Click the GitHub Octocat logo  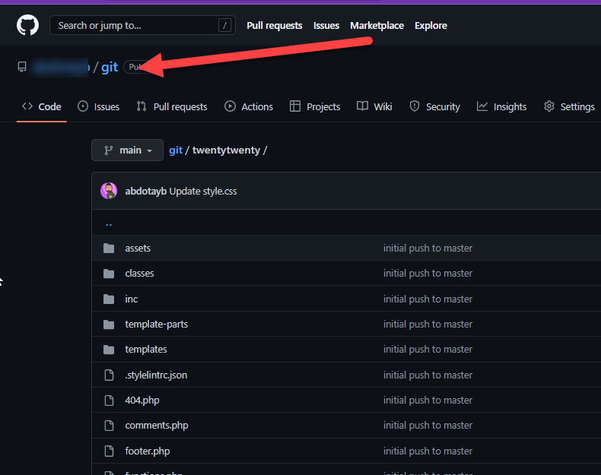[x=28, y=25]
